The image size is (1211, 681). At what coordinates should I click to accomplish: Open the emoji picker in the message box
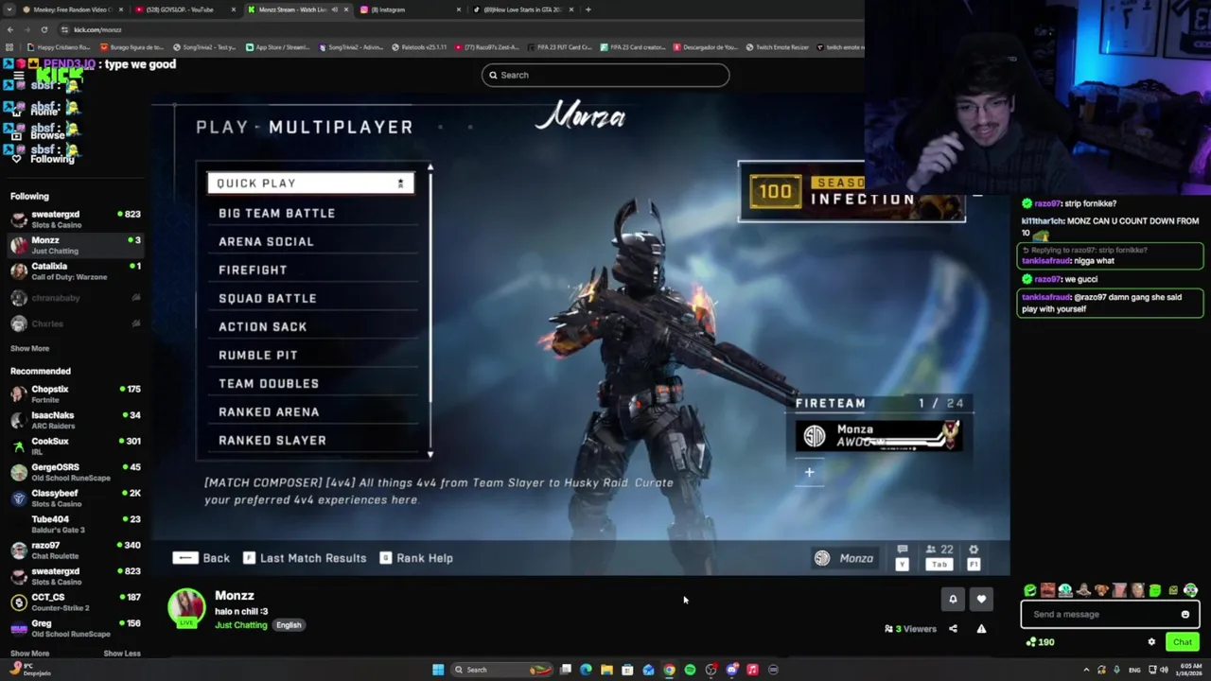click(1185, 615)
